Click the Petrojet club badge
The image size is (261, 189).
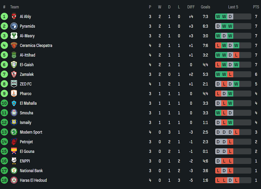point(14,142)
